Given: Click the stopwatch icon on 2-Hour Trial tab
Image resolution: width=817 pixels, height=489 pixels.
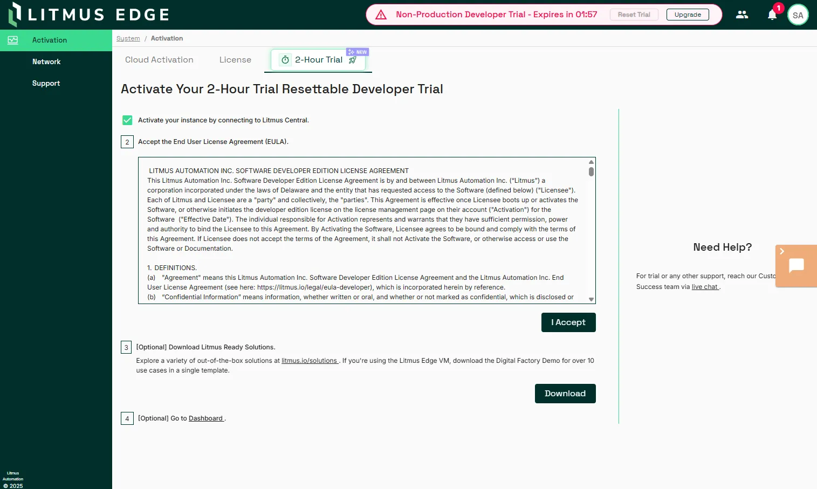Looking at the screenshot, I should pos(285,60).
